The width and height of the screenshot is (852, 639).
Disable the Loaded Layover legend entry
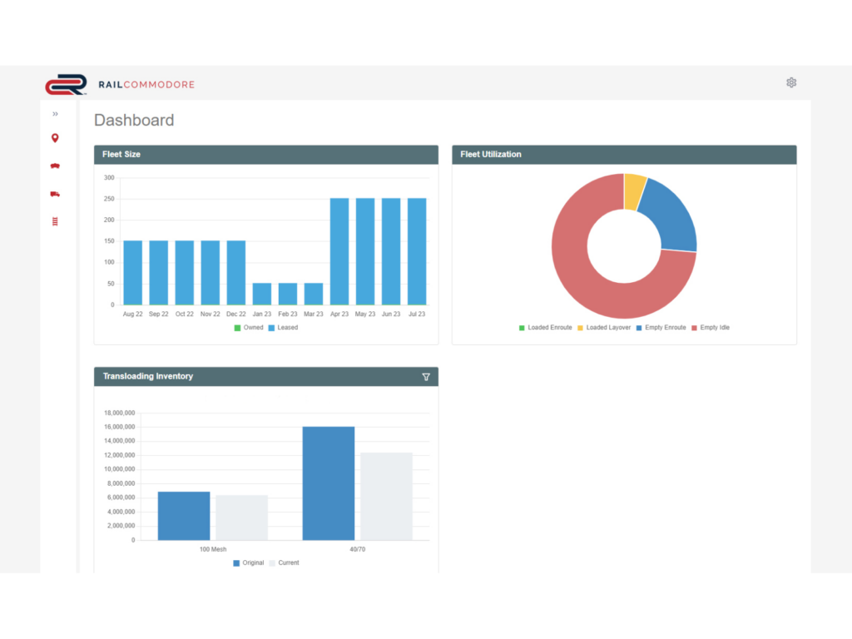(x=608, y=328)
